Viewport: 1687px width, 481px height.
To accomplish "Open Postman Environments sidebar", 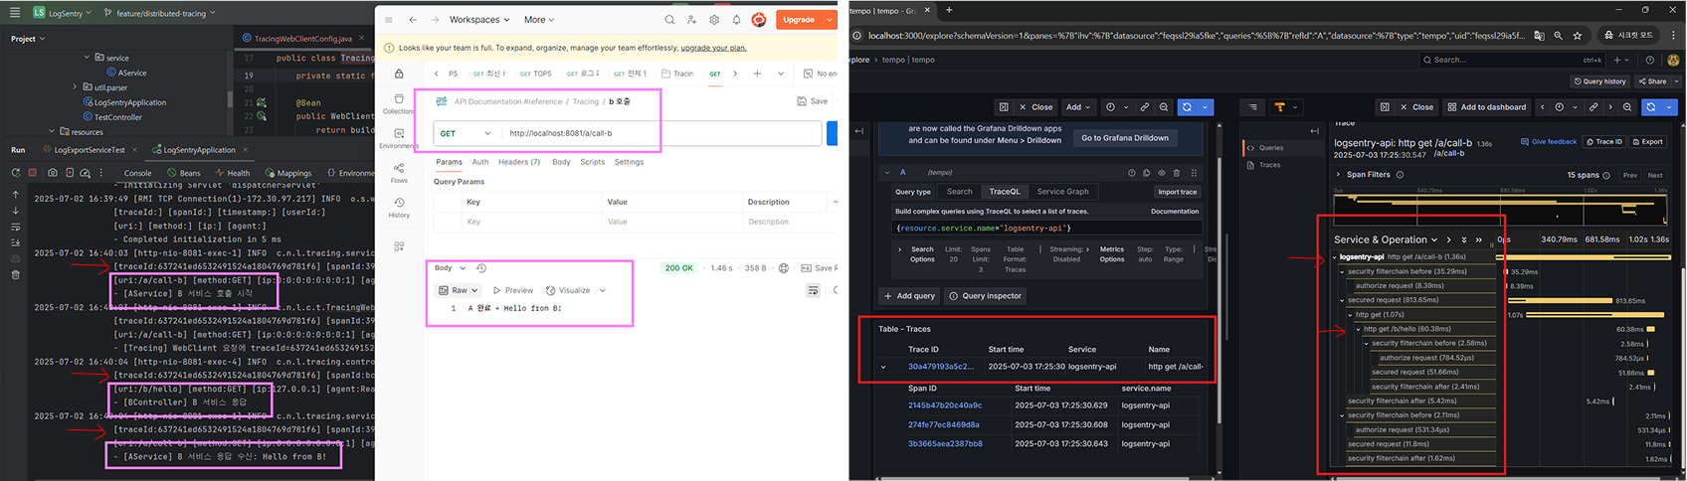I will click(x=399, y=137).
